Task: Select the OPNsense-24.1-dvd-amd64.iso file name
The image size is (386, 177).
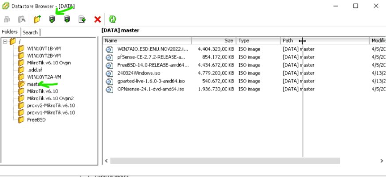Action: (151, 89)
